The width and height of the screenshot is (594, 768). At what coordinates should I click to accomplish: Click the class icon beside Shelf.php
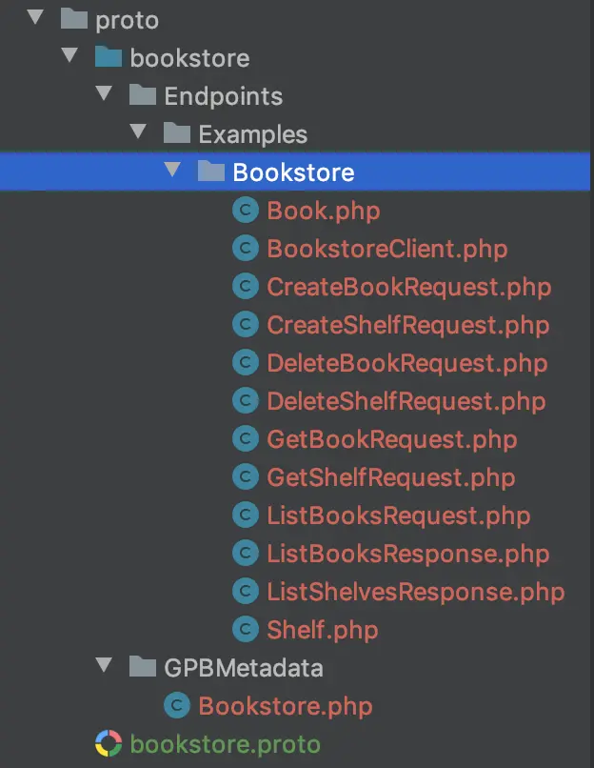coord(247,629)
